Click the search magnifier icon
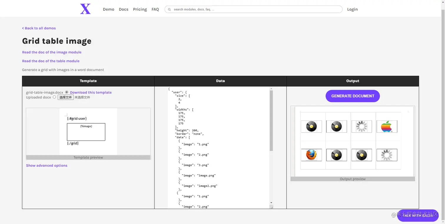This screenshot has height=224, width=445. click(x=169, y=9)
